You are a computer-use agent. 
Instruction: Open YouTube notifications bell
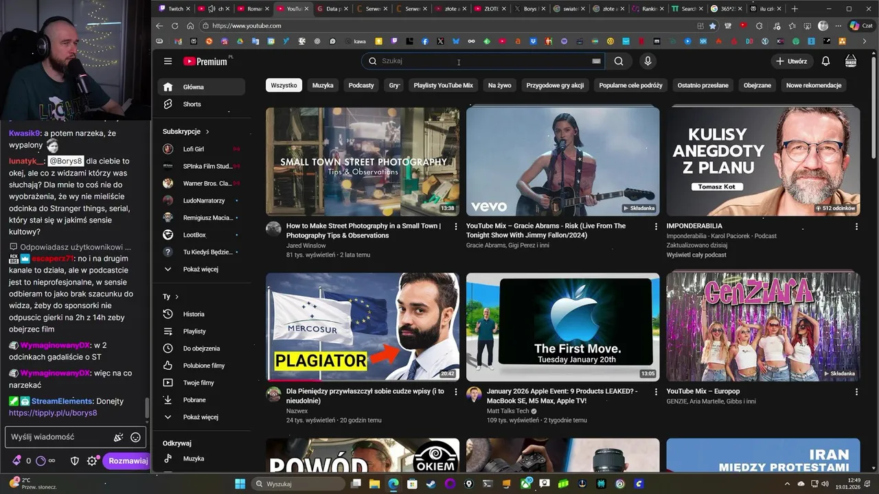click(x=825, y=61)
